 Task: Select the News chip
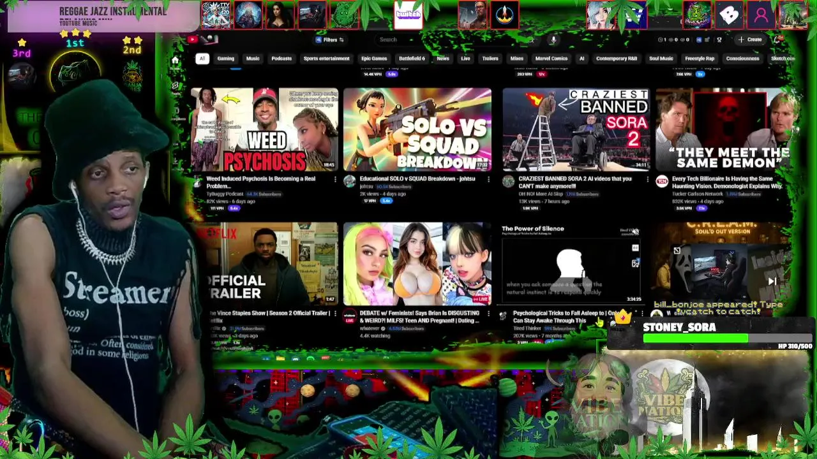[443, 59]
